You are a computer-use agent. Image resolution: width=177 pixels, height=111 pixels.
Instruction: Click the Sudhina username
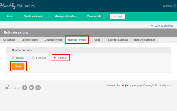coord(167,6)
